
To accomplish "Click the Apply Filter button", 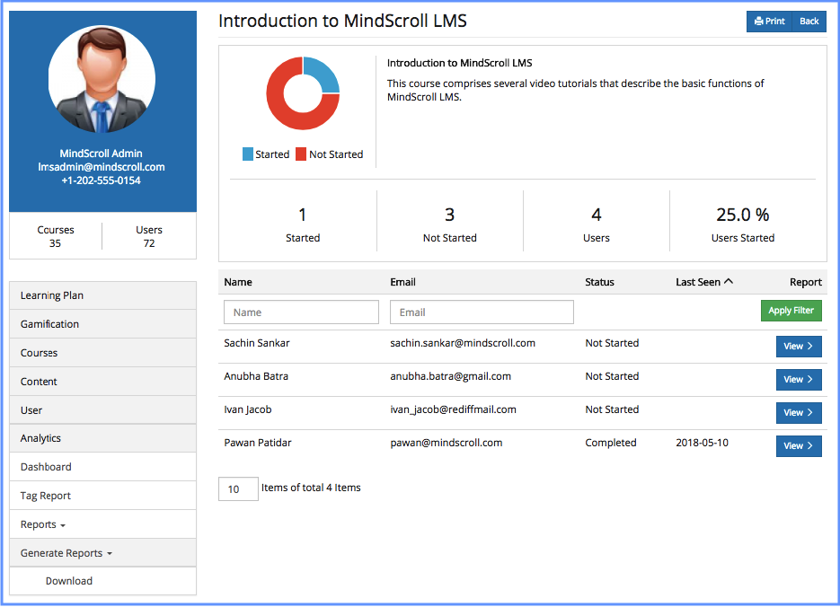I will [791, 311].
